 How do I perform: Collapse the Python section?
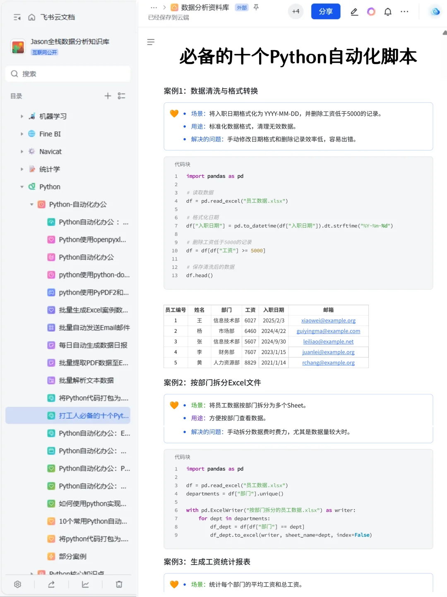coord(22,187)
